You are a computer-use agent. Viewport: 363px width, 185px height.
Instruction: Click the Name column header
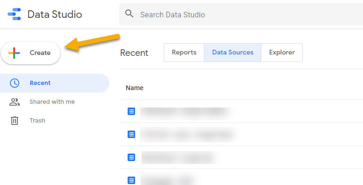click(x=135, y=88)
